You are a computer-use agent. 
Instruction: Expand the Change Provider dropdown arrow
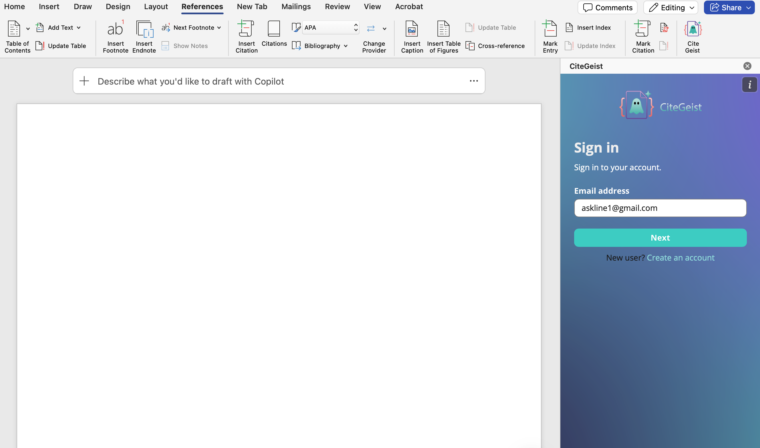pos(385,29)
